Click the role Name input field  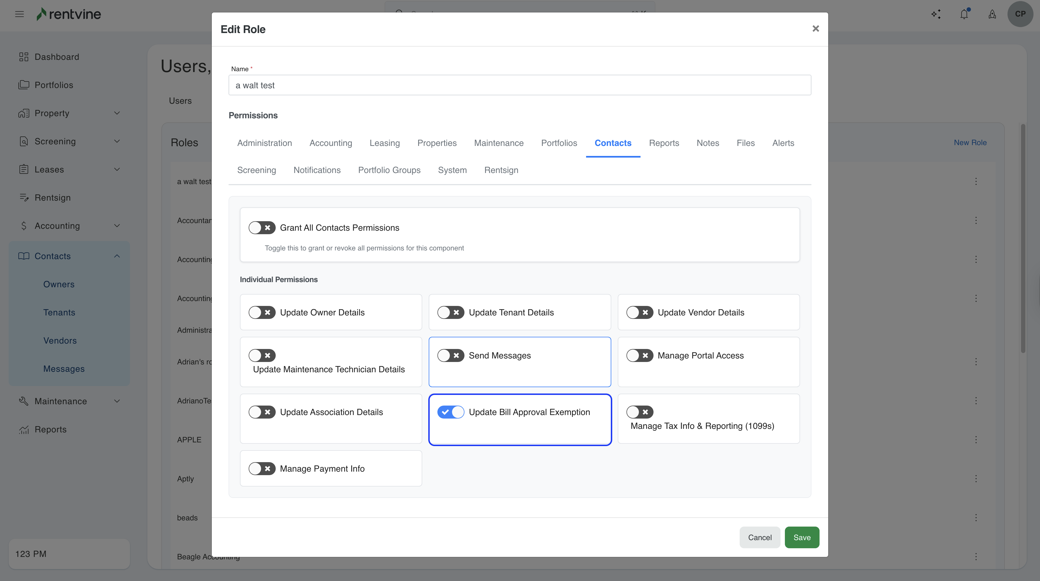[x=519, y=85]
